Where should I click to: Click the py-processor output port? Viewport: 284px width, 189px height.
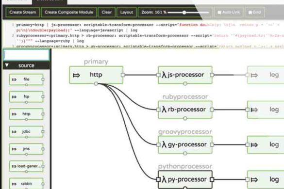coord(212,180)
